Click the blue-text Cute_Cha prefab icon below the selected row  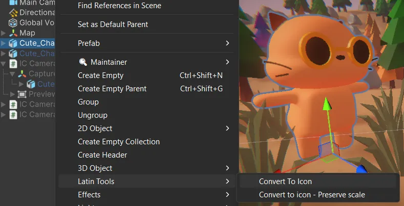[x=13, y=54]
